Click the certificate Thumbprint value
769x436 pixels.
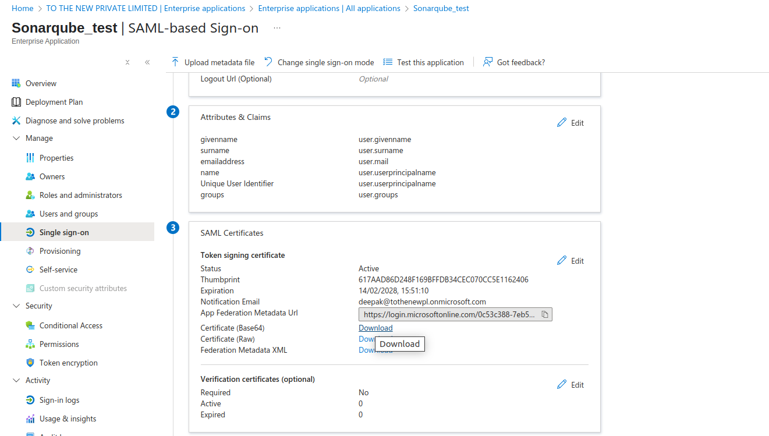tap(444, 279)
